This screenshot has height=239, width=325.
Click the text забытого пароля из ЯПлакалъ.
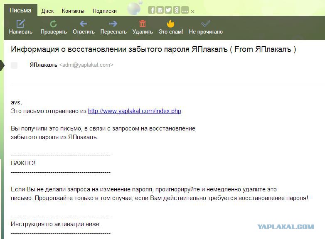(54, 137)
